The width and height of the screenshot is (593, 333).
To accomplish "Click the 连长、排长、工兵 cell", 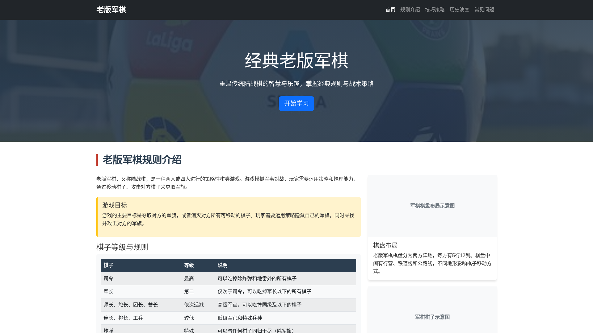I will [141, 318].
